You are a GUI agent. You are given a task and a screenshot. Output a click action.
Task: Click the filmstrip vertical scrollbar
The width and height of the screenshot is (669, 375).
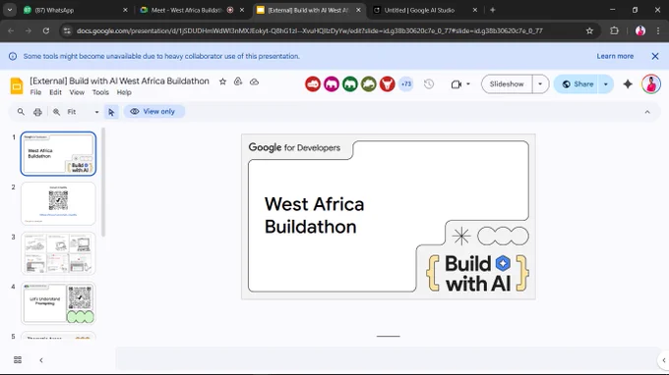[103, 183]
